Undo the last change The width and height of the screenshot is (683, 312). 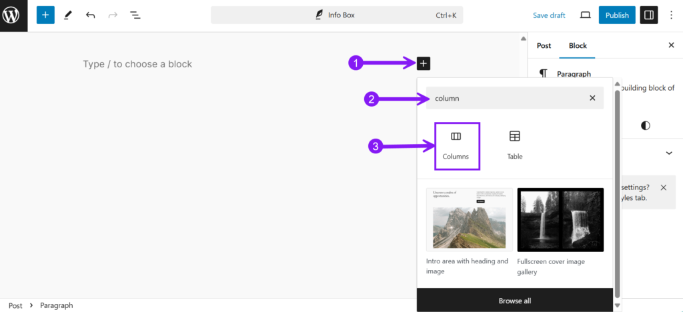coord(90,15)
